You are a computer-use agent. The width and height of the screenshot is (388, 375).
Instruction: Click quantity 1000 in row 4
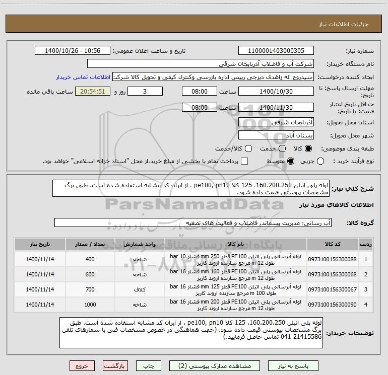click(90, 305)
